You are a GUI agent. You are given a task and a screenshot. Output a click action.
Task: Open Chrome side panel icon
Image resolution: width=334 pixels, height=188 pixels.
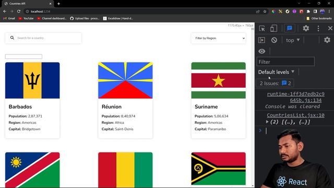click(315, 11)
